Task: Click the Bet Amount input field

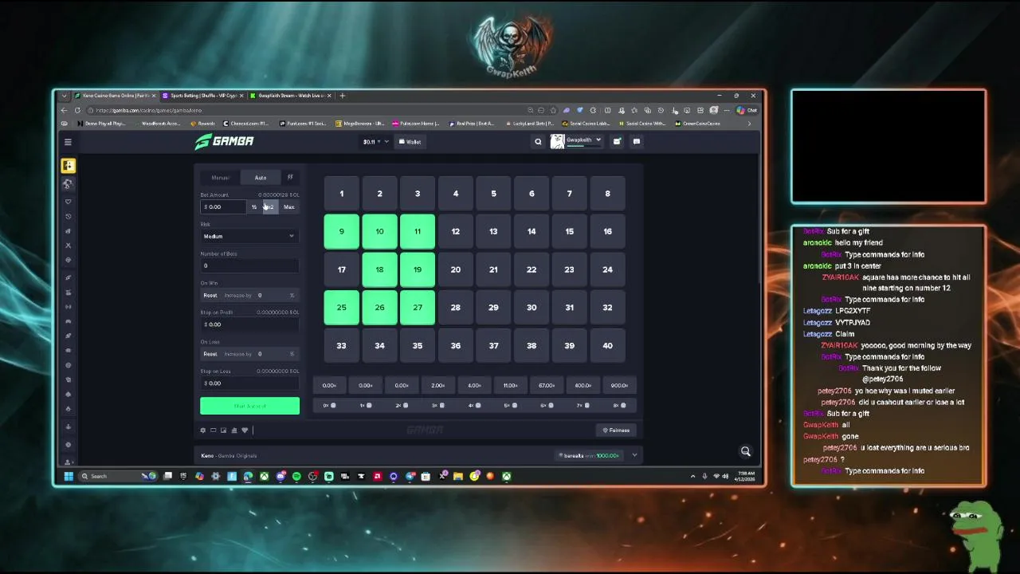Action: [x=223, y=207]
